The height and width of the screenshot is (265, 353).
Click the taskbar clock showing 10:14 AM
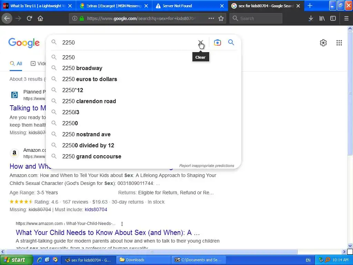(x=340, y=260)
